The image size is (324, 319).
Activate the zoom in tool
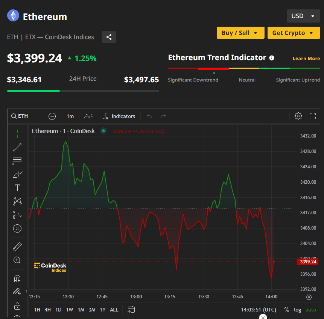click(17, 260)
